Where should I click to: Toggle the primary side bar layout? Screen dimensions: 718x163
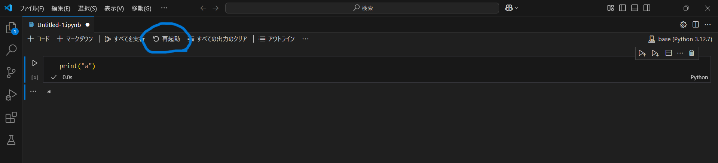pos(623,8)
